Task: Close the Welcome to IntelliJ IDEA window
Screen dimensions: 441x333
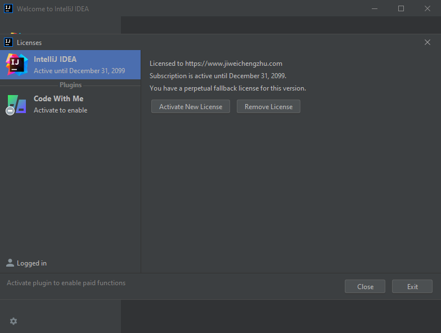Action: [427, 8]
